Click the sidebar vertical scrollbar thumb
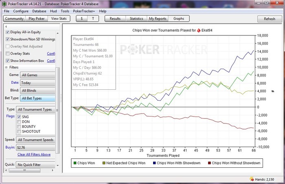The width and height of the screenshot is (285, 184). click(x=58, y=110)
